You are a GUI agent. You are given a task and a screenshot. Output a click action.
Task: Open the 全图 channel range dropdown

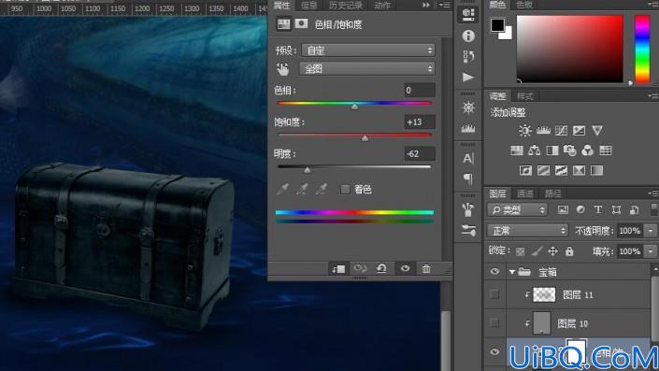click(367, 69)
